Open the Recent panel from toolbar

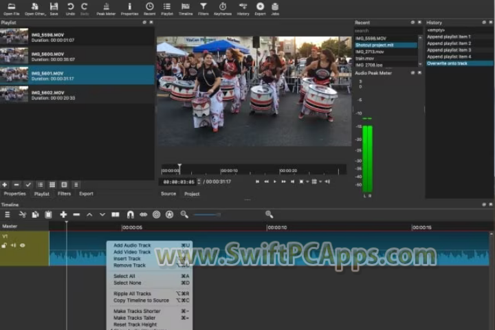[150, 9]
